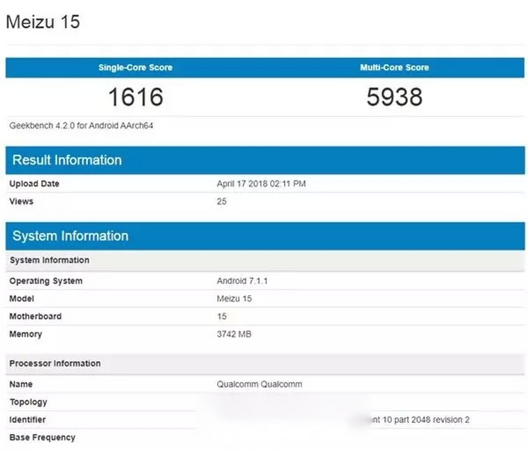
Task: Click the Meizu 15 model value
Action: click(x=234, y=298)
